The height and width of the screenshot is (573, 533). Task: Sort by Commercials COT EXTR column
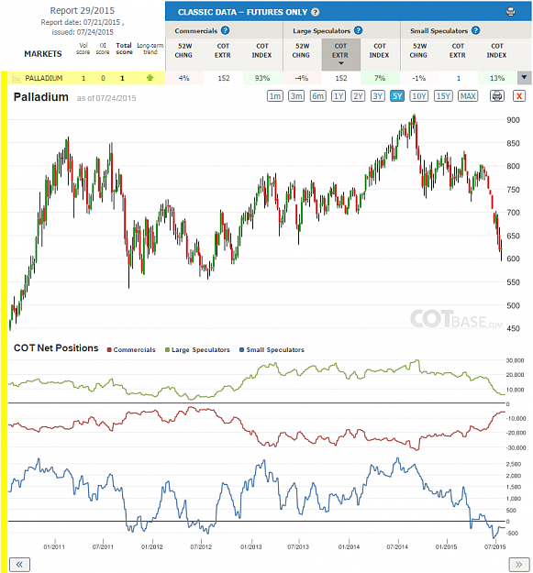pyautogui.click(x=223, y=50)
